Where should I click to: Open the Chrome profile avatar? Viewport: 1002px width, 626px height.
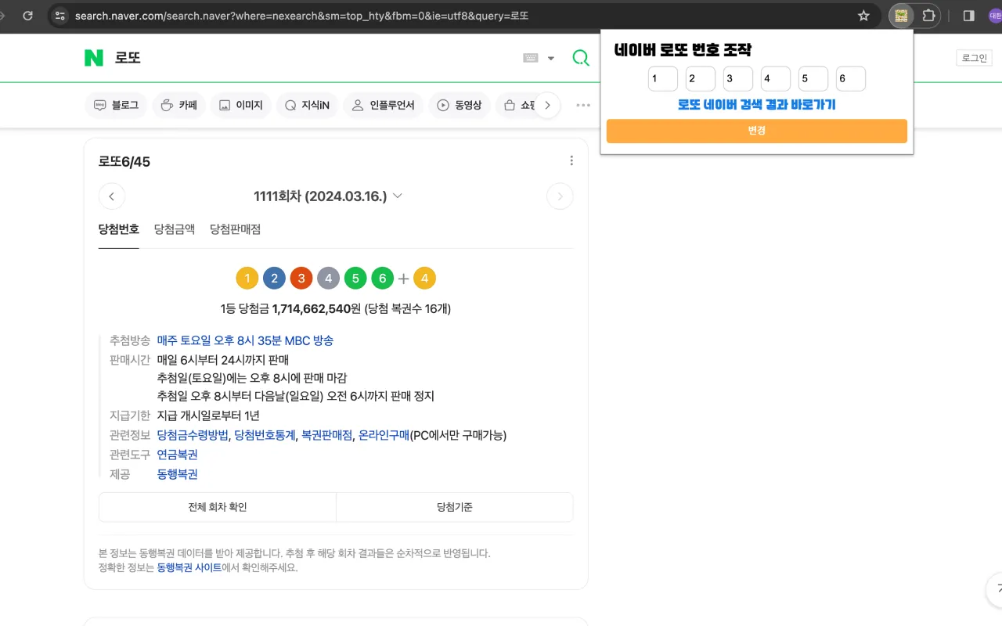pos(996,16)
